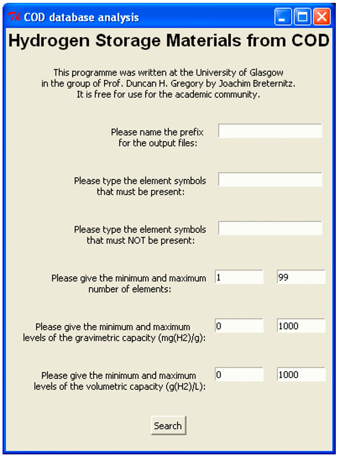Click the "Hydrogen Storage Materials from COD" heading
The width and height of the screenshot is (338, 457).
point(169,41)
